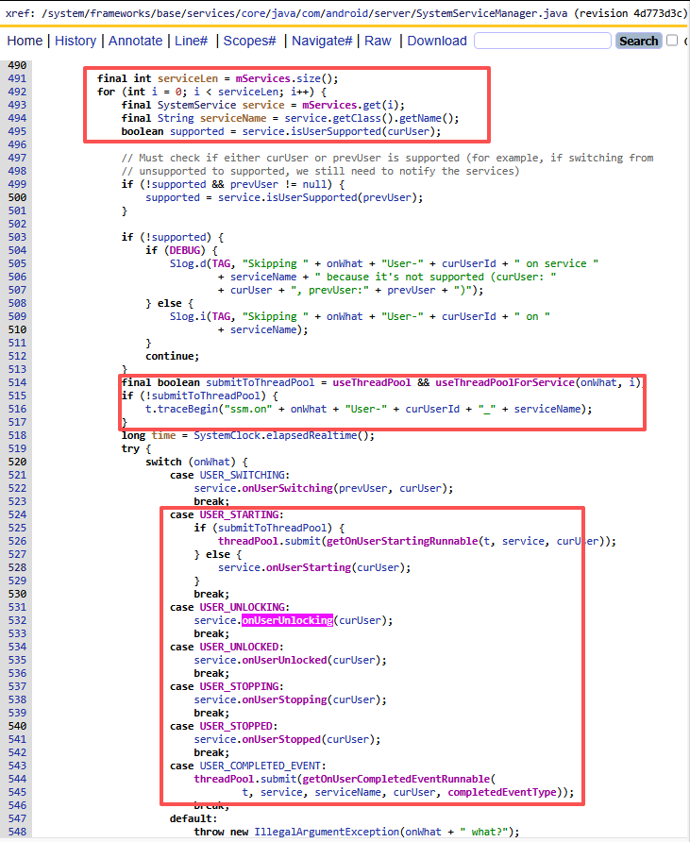
Task: Download the source file
Action: click(x=437, y=41)
